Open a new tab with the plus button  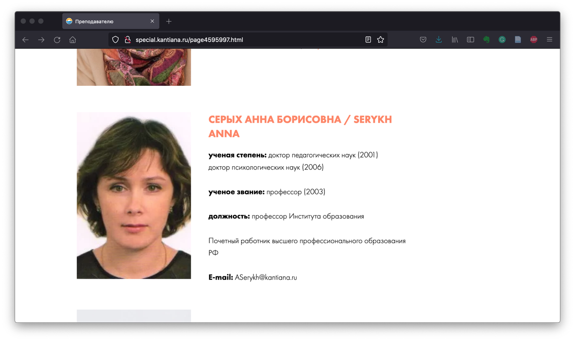(x=169, y=21)
